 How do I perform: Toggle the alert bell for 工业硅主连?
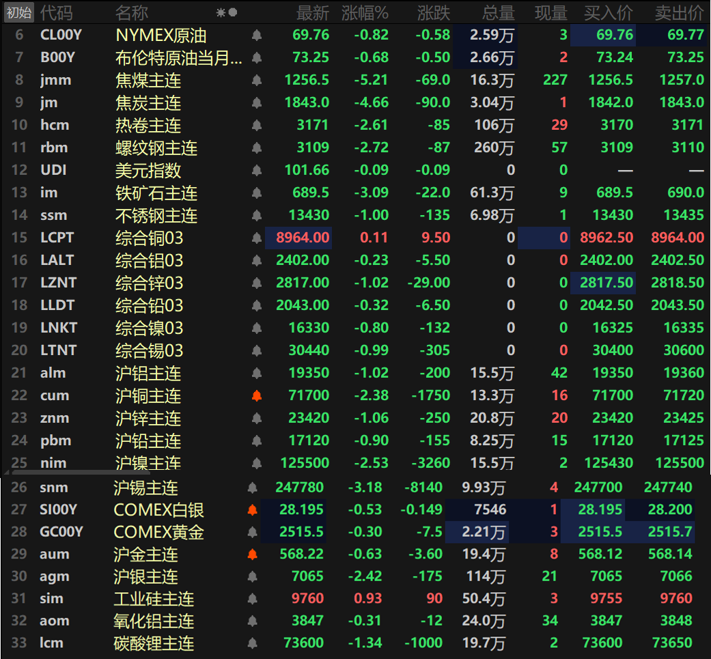click(x=253, y=599)
